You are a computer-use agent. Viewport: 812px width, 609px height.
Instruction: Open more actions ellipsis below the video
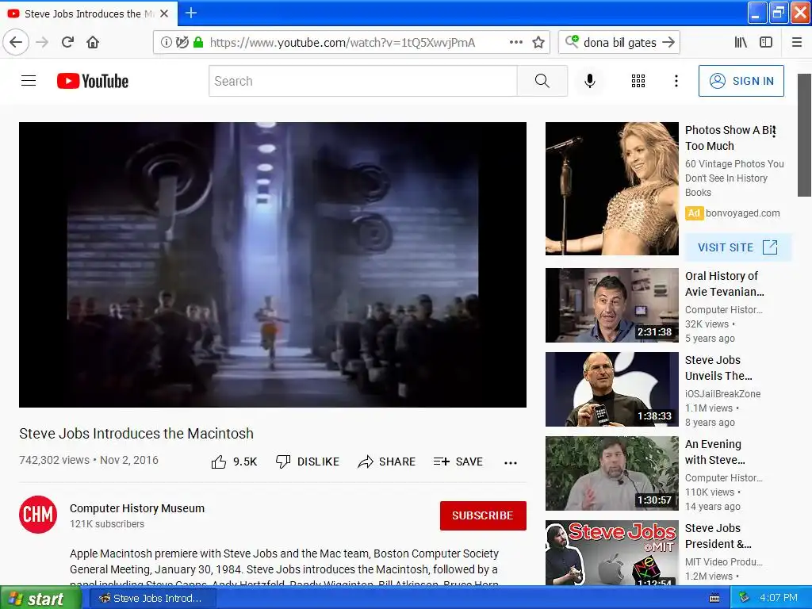tap(511, 462)
